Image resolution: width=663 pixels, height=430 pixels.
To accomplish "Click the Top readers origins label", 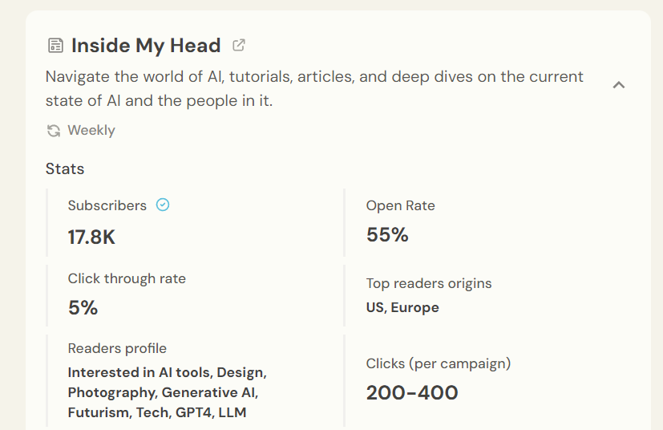I will [x=429, y=283].
